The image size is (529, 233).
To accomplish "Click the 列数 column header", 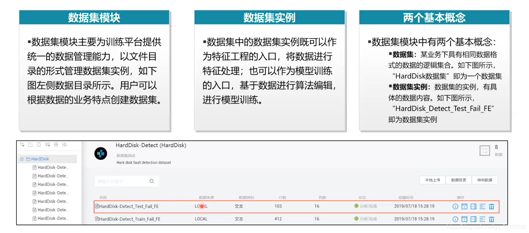I will tap(322, 198).
